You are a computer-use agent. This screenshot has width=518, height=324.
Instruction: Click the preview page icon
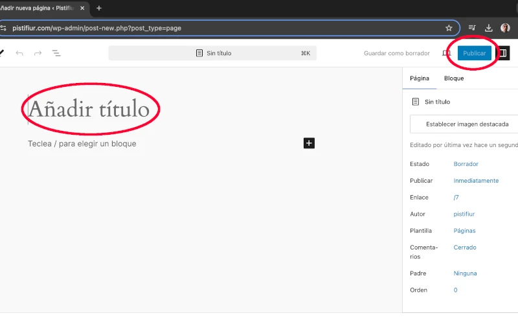coord(446,53)
